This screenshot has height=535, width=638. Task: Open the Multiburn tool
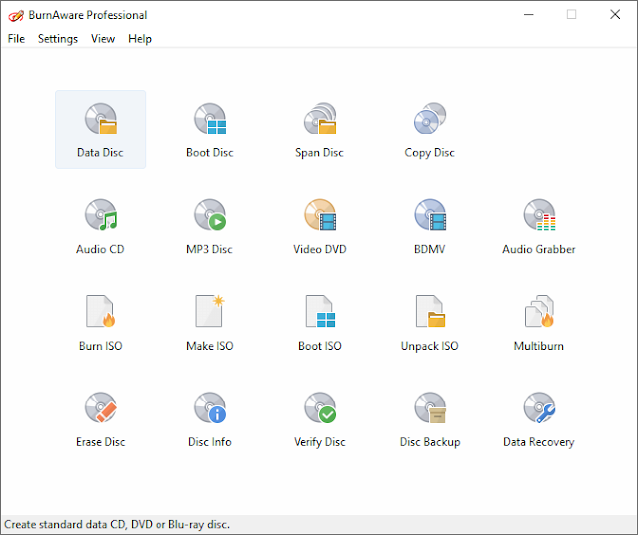(x=539, y=323)
